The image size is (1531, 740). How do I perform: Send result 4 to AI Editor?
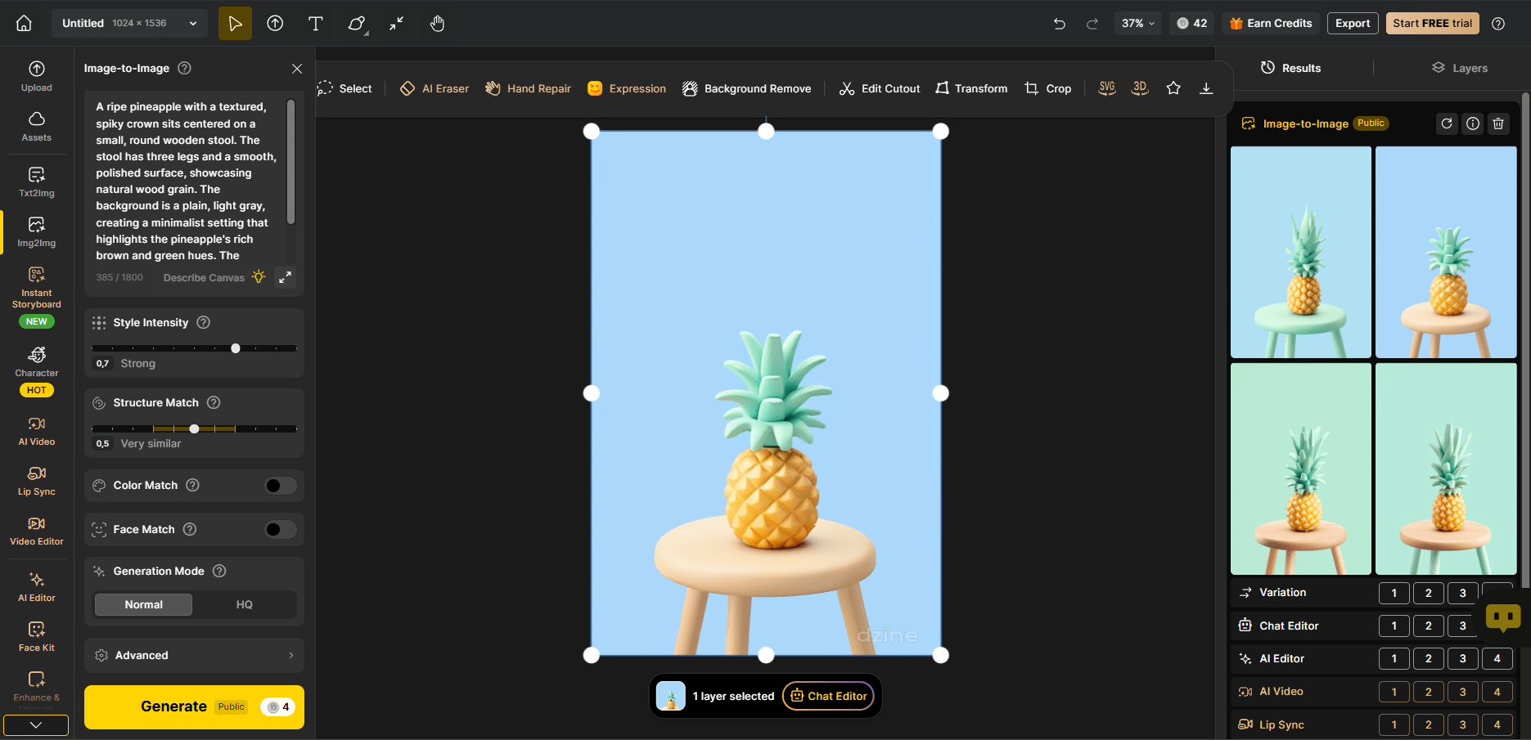tap(1497, 658)
